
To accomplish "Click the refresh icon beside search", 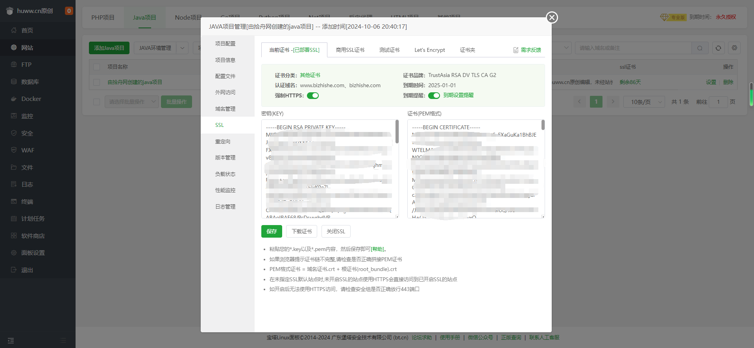I will coord(718,48).
